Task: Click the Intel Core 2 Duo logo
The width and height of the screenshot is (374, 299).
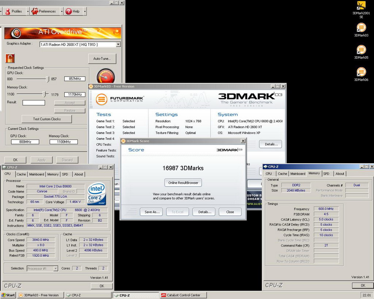Action: [96, 193]
